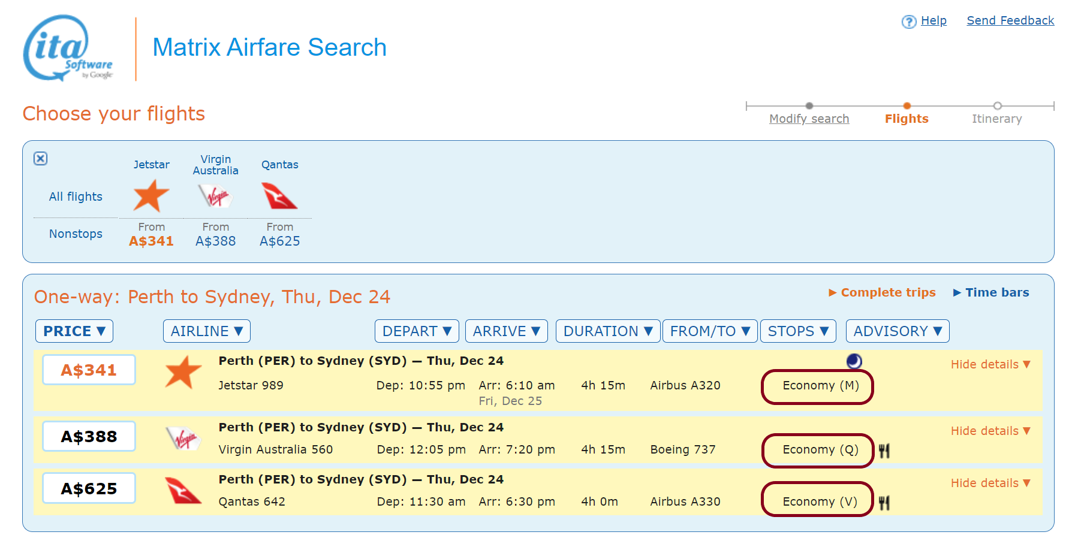Switch to the Itinerary step

pos(997,118)
